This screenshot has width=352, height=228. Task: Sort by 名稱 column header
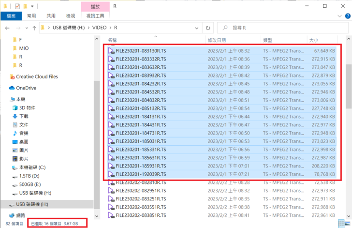112,40
